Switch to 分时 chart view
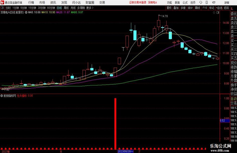This screenshot has height=153, width=237. (x=8, y=8)
